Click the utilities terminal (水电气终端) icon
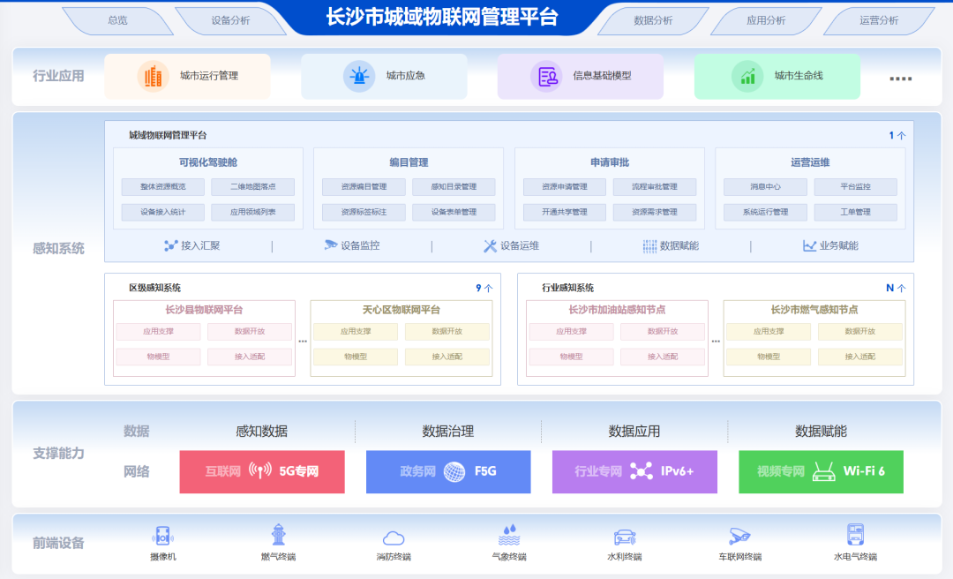The width and height of the screenshot is (953, 579). tap(855, 536)
